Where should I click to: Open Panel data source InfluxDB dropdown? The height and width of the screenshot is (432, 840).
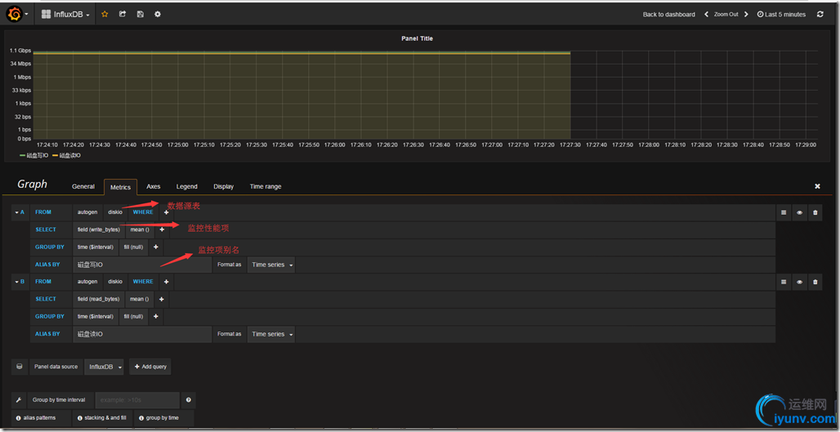[x=105, y=367]
